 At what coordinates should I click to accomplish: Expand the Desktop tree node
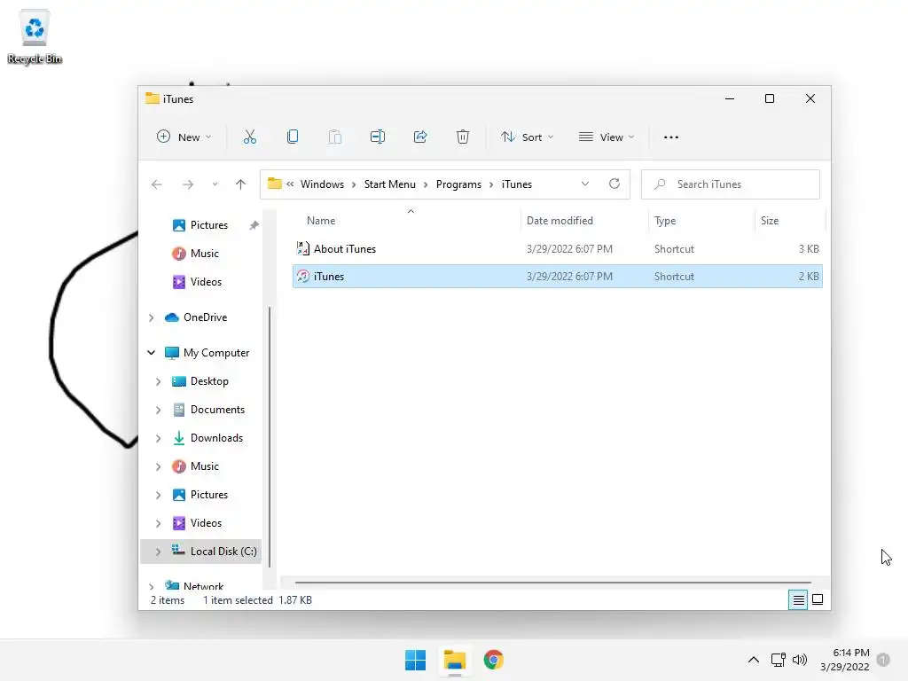(158, 381)
